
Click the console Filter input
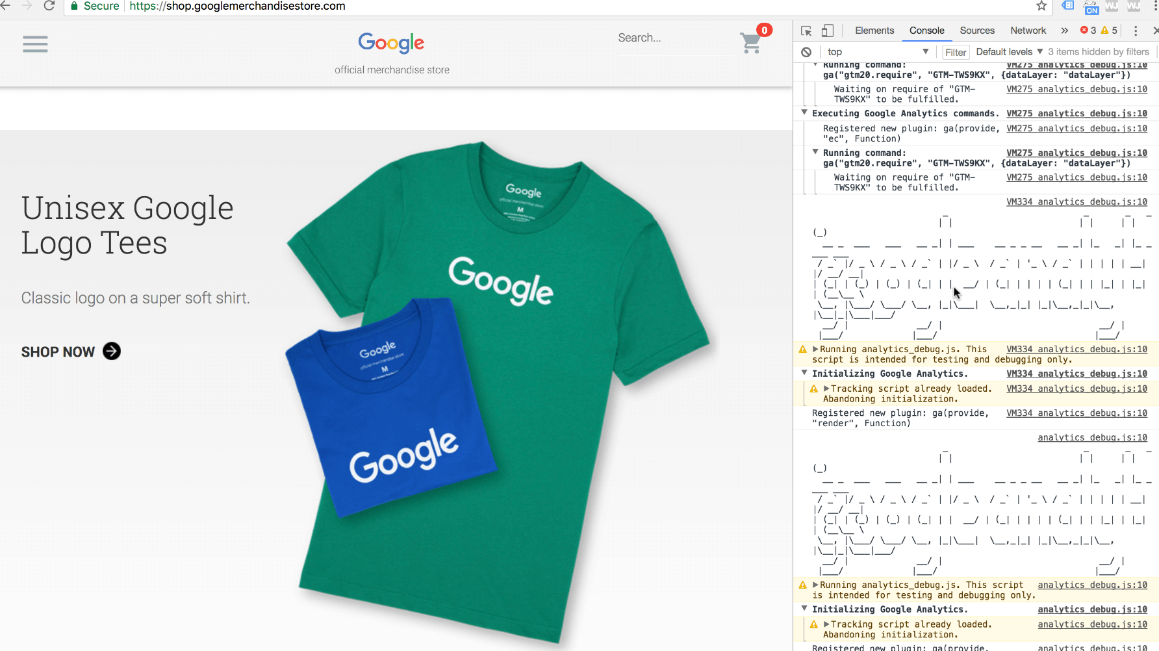tap(956, 52)
